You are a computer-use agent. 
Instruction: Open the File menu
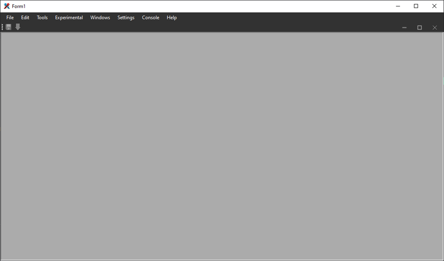click(10, 17)
